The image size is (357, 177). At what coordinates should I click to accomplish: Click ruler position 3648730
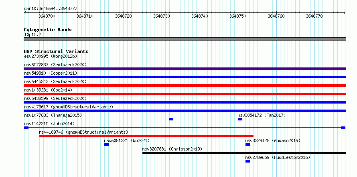pyautogui.click(x=161, y=16)
